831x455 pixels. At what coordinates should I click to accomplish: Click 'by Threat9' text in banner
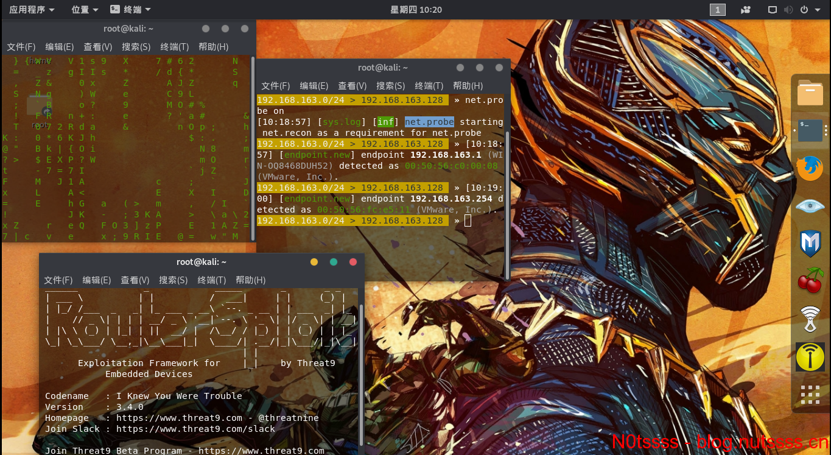pos(307,363)
